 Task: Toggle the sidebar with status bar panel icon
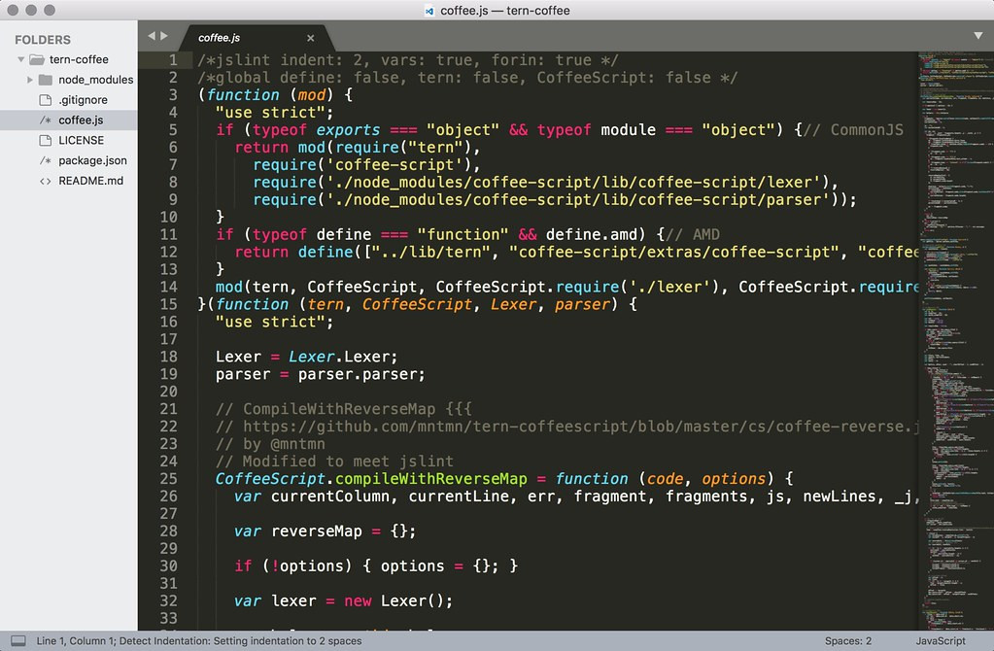click(18, 641)
